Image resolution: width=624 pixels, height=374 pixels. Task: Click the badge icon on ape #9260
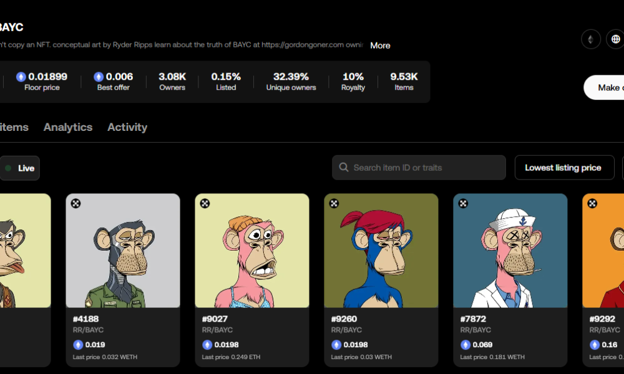click(334, 203)
